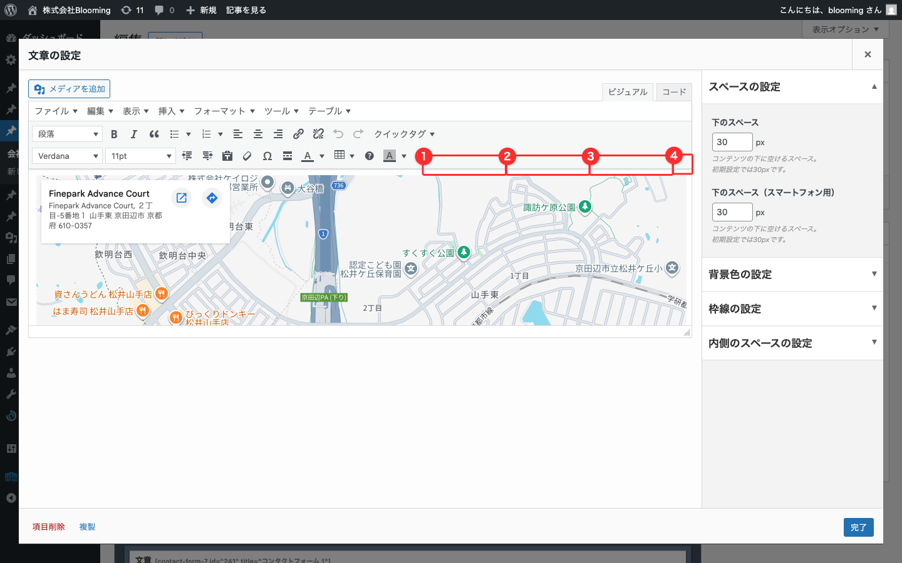This screenshot has height=563, width=902.
Task: Close the 文章の設定 dialog
Action: click(x=868, y=54)
